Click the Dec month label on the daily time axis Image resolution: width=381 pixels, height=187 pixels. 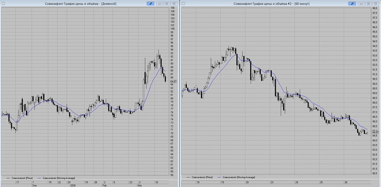tap(34, 185)
